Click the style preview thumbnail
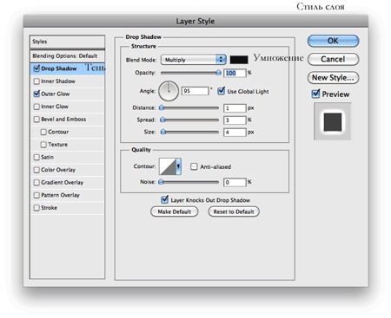This screenshot has width=391, height=318. click(333, 121)
